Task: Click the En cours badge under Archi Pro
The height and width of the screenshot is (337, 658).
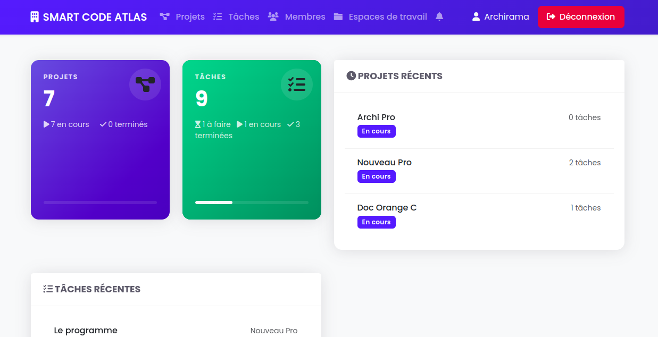Action: point(376,131)
